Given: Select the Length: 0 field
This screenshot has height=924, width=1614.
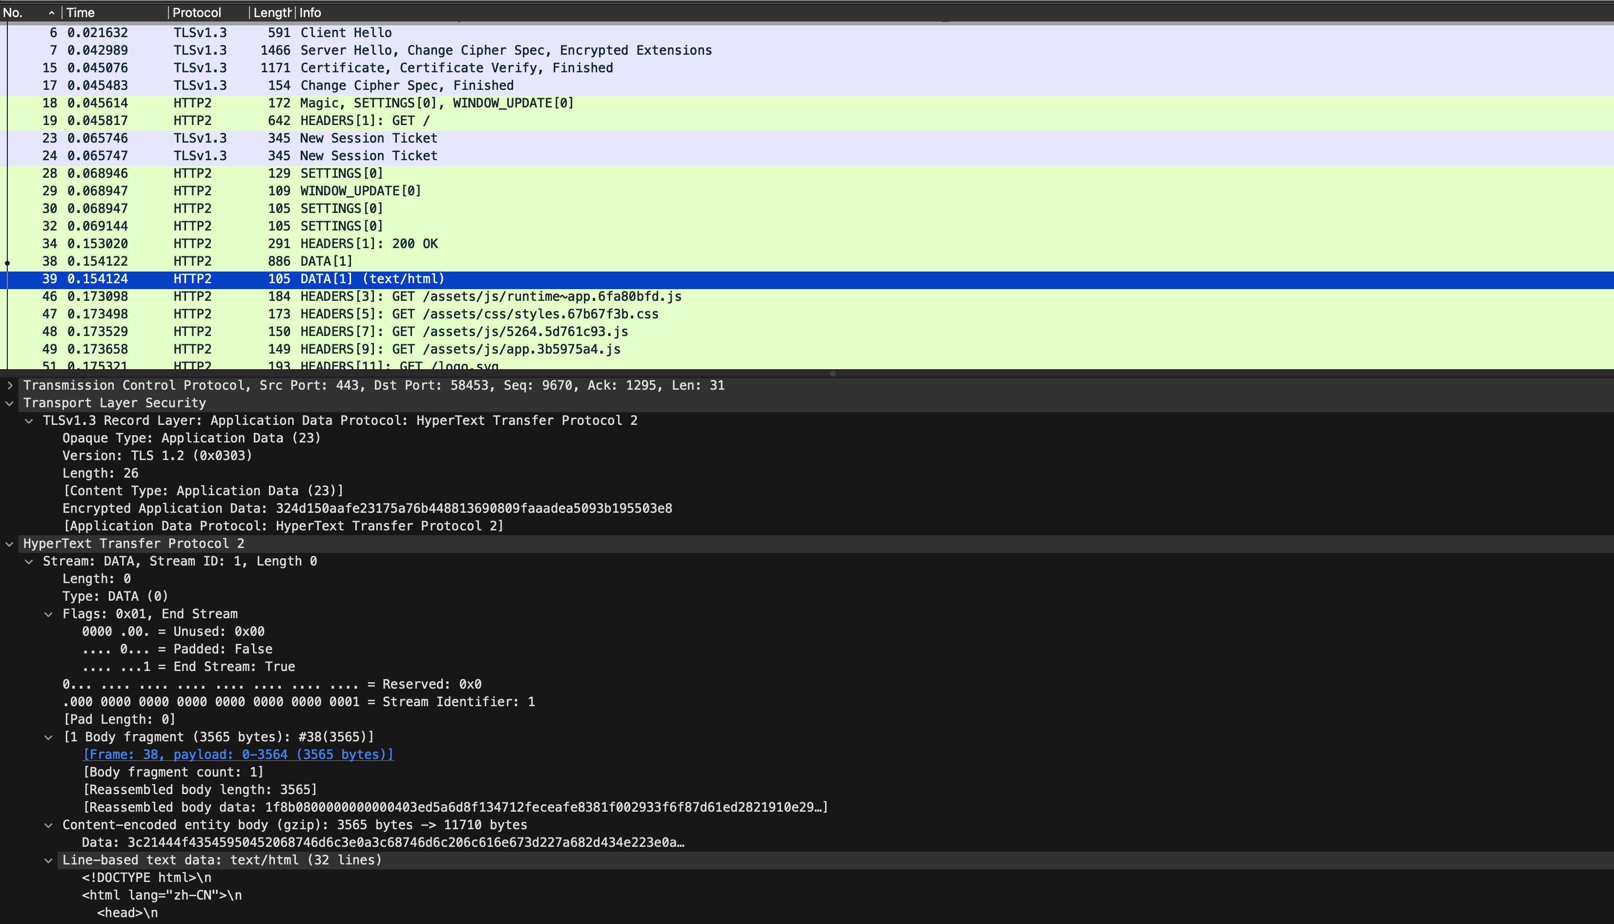Looking at the screenshot, I should 96,579.
